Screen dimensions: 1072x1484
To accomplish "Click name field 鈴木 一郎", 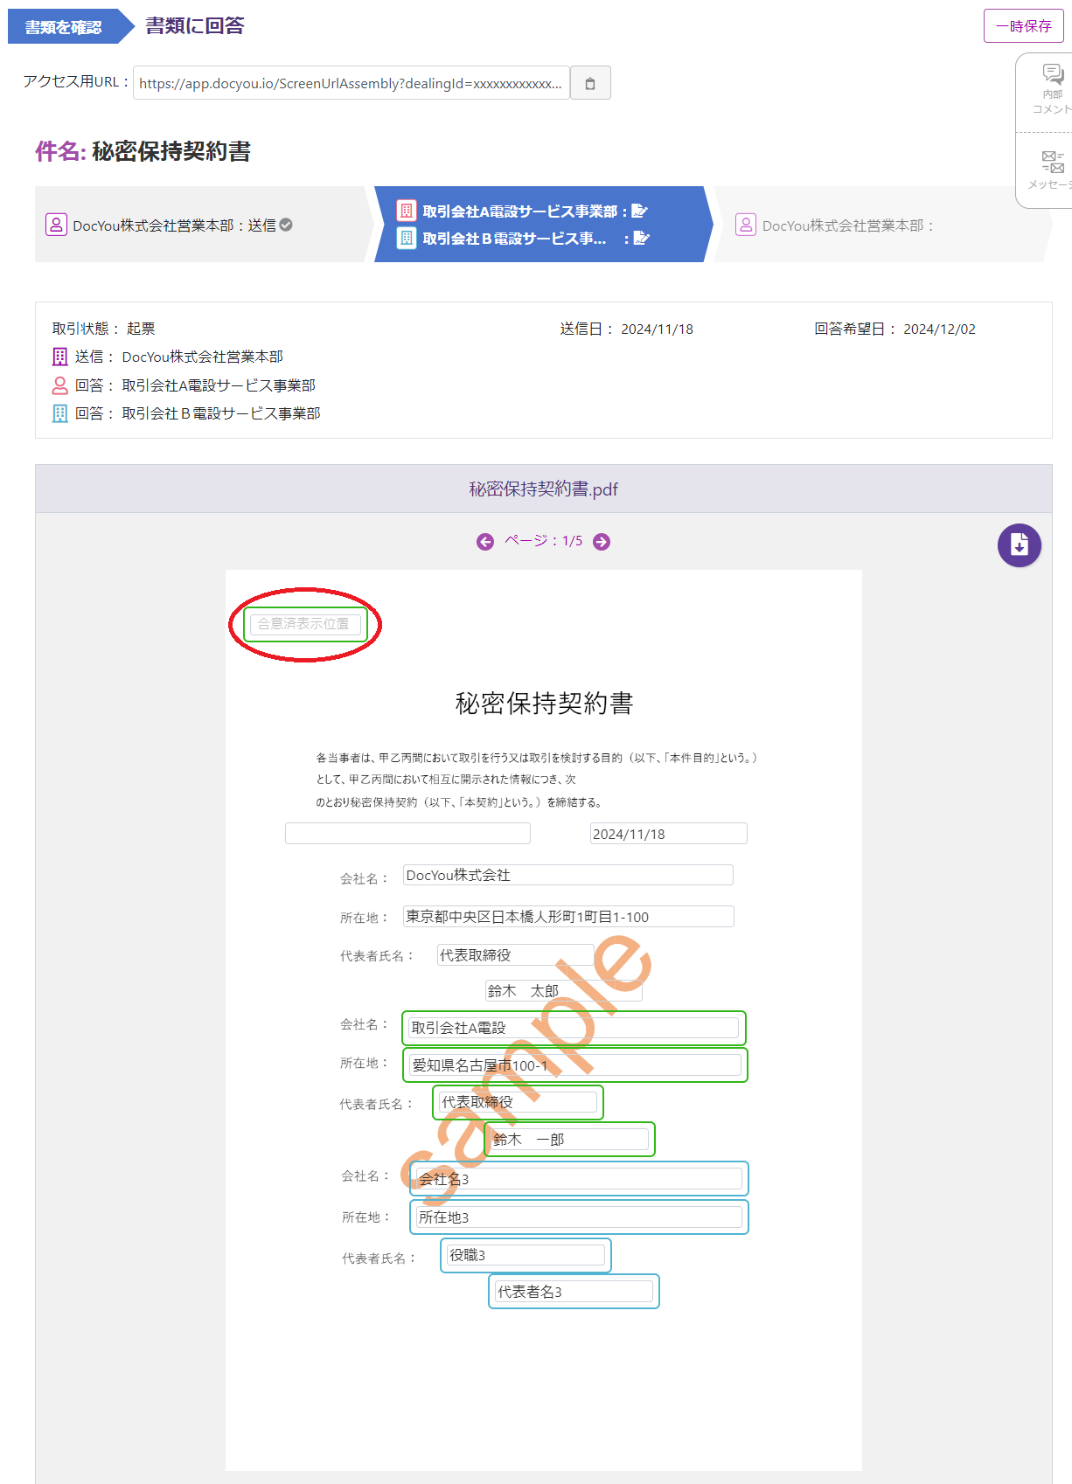I will click(x=569, y=1139).
